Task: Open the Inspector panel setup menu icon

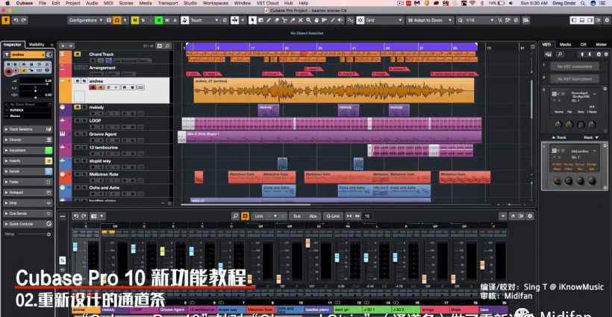Action: click(51, 45)
